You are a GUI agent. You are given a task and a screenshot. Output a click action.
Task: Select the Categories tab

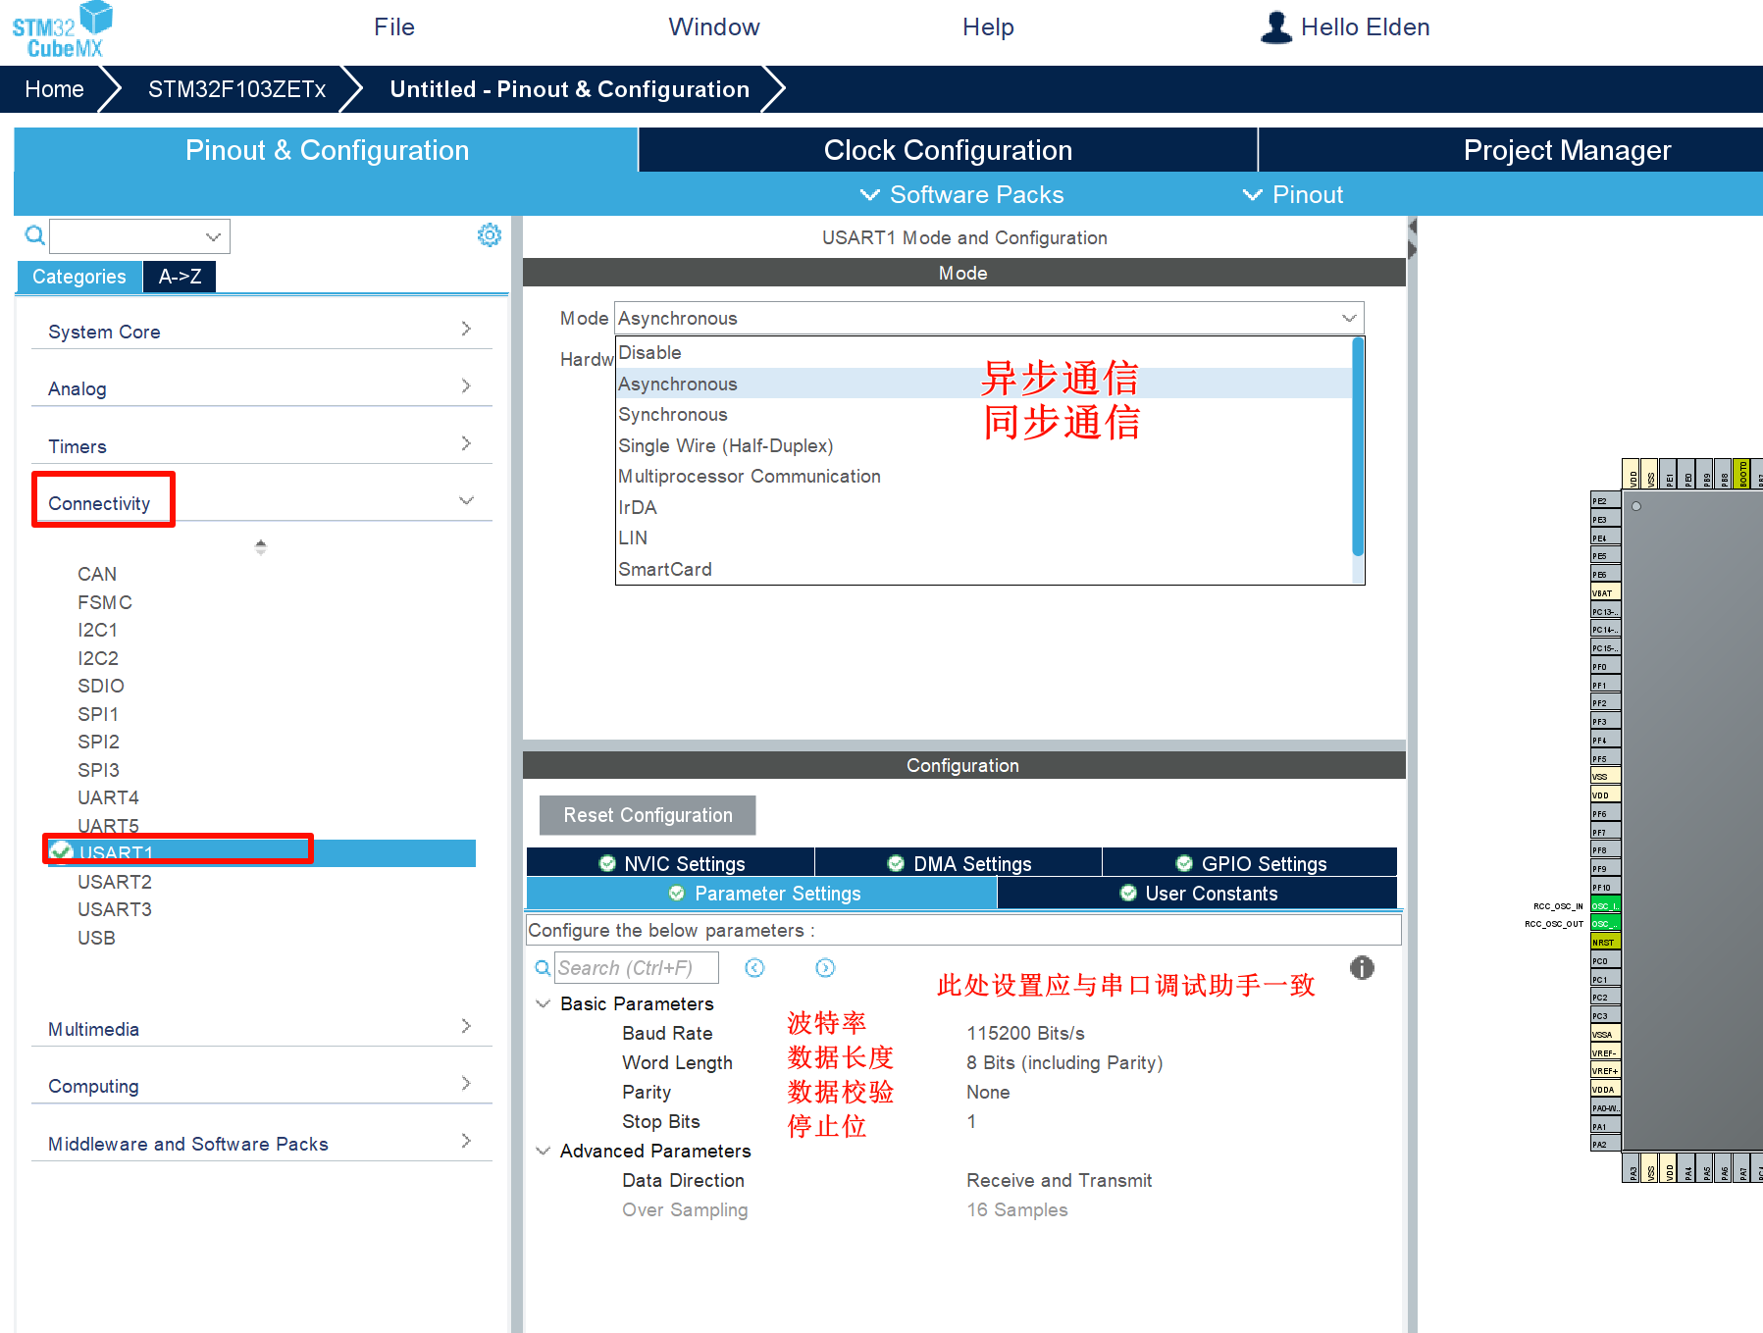click(79, 277)
